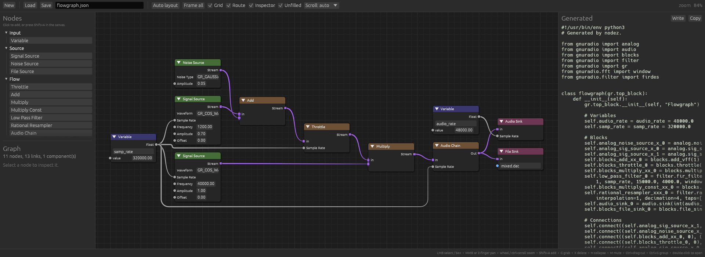Click File Sink in socket
Image resolution: width=705 pixels, height=257 pixels.
497,159
